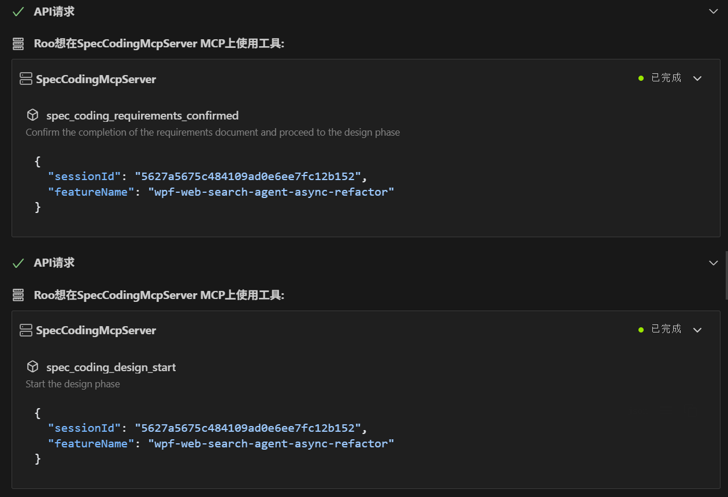Click the spec_coding_requirements_confirmed tool name
This screenshot has width=728, height=497.
(x=142, y=115)
